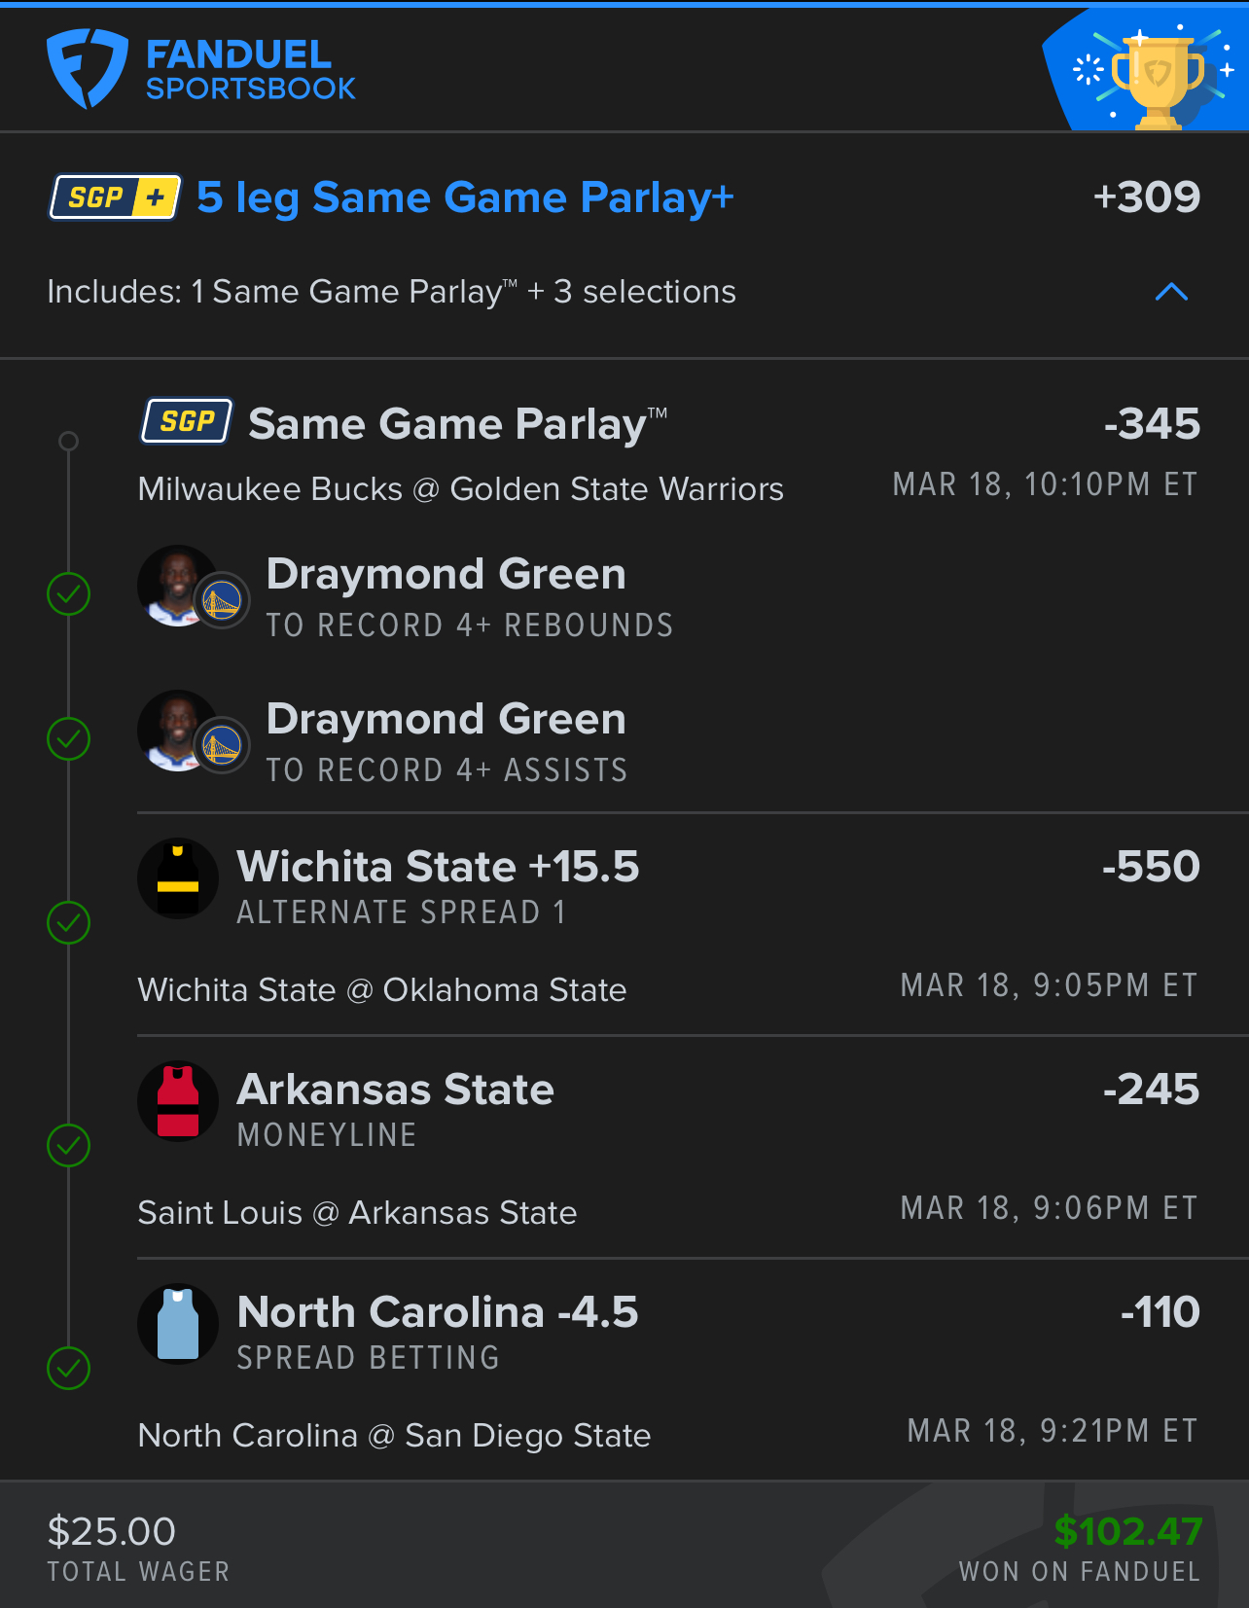The image size is (1249, 1608).
Task: Open the Wichita State @ Oklahoma State matchup
Action: coord(382,989)
